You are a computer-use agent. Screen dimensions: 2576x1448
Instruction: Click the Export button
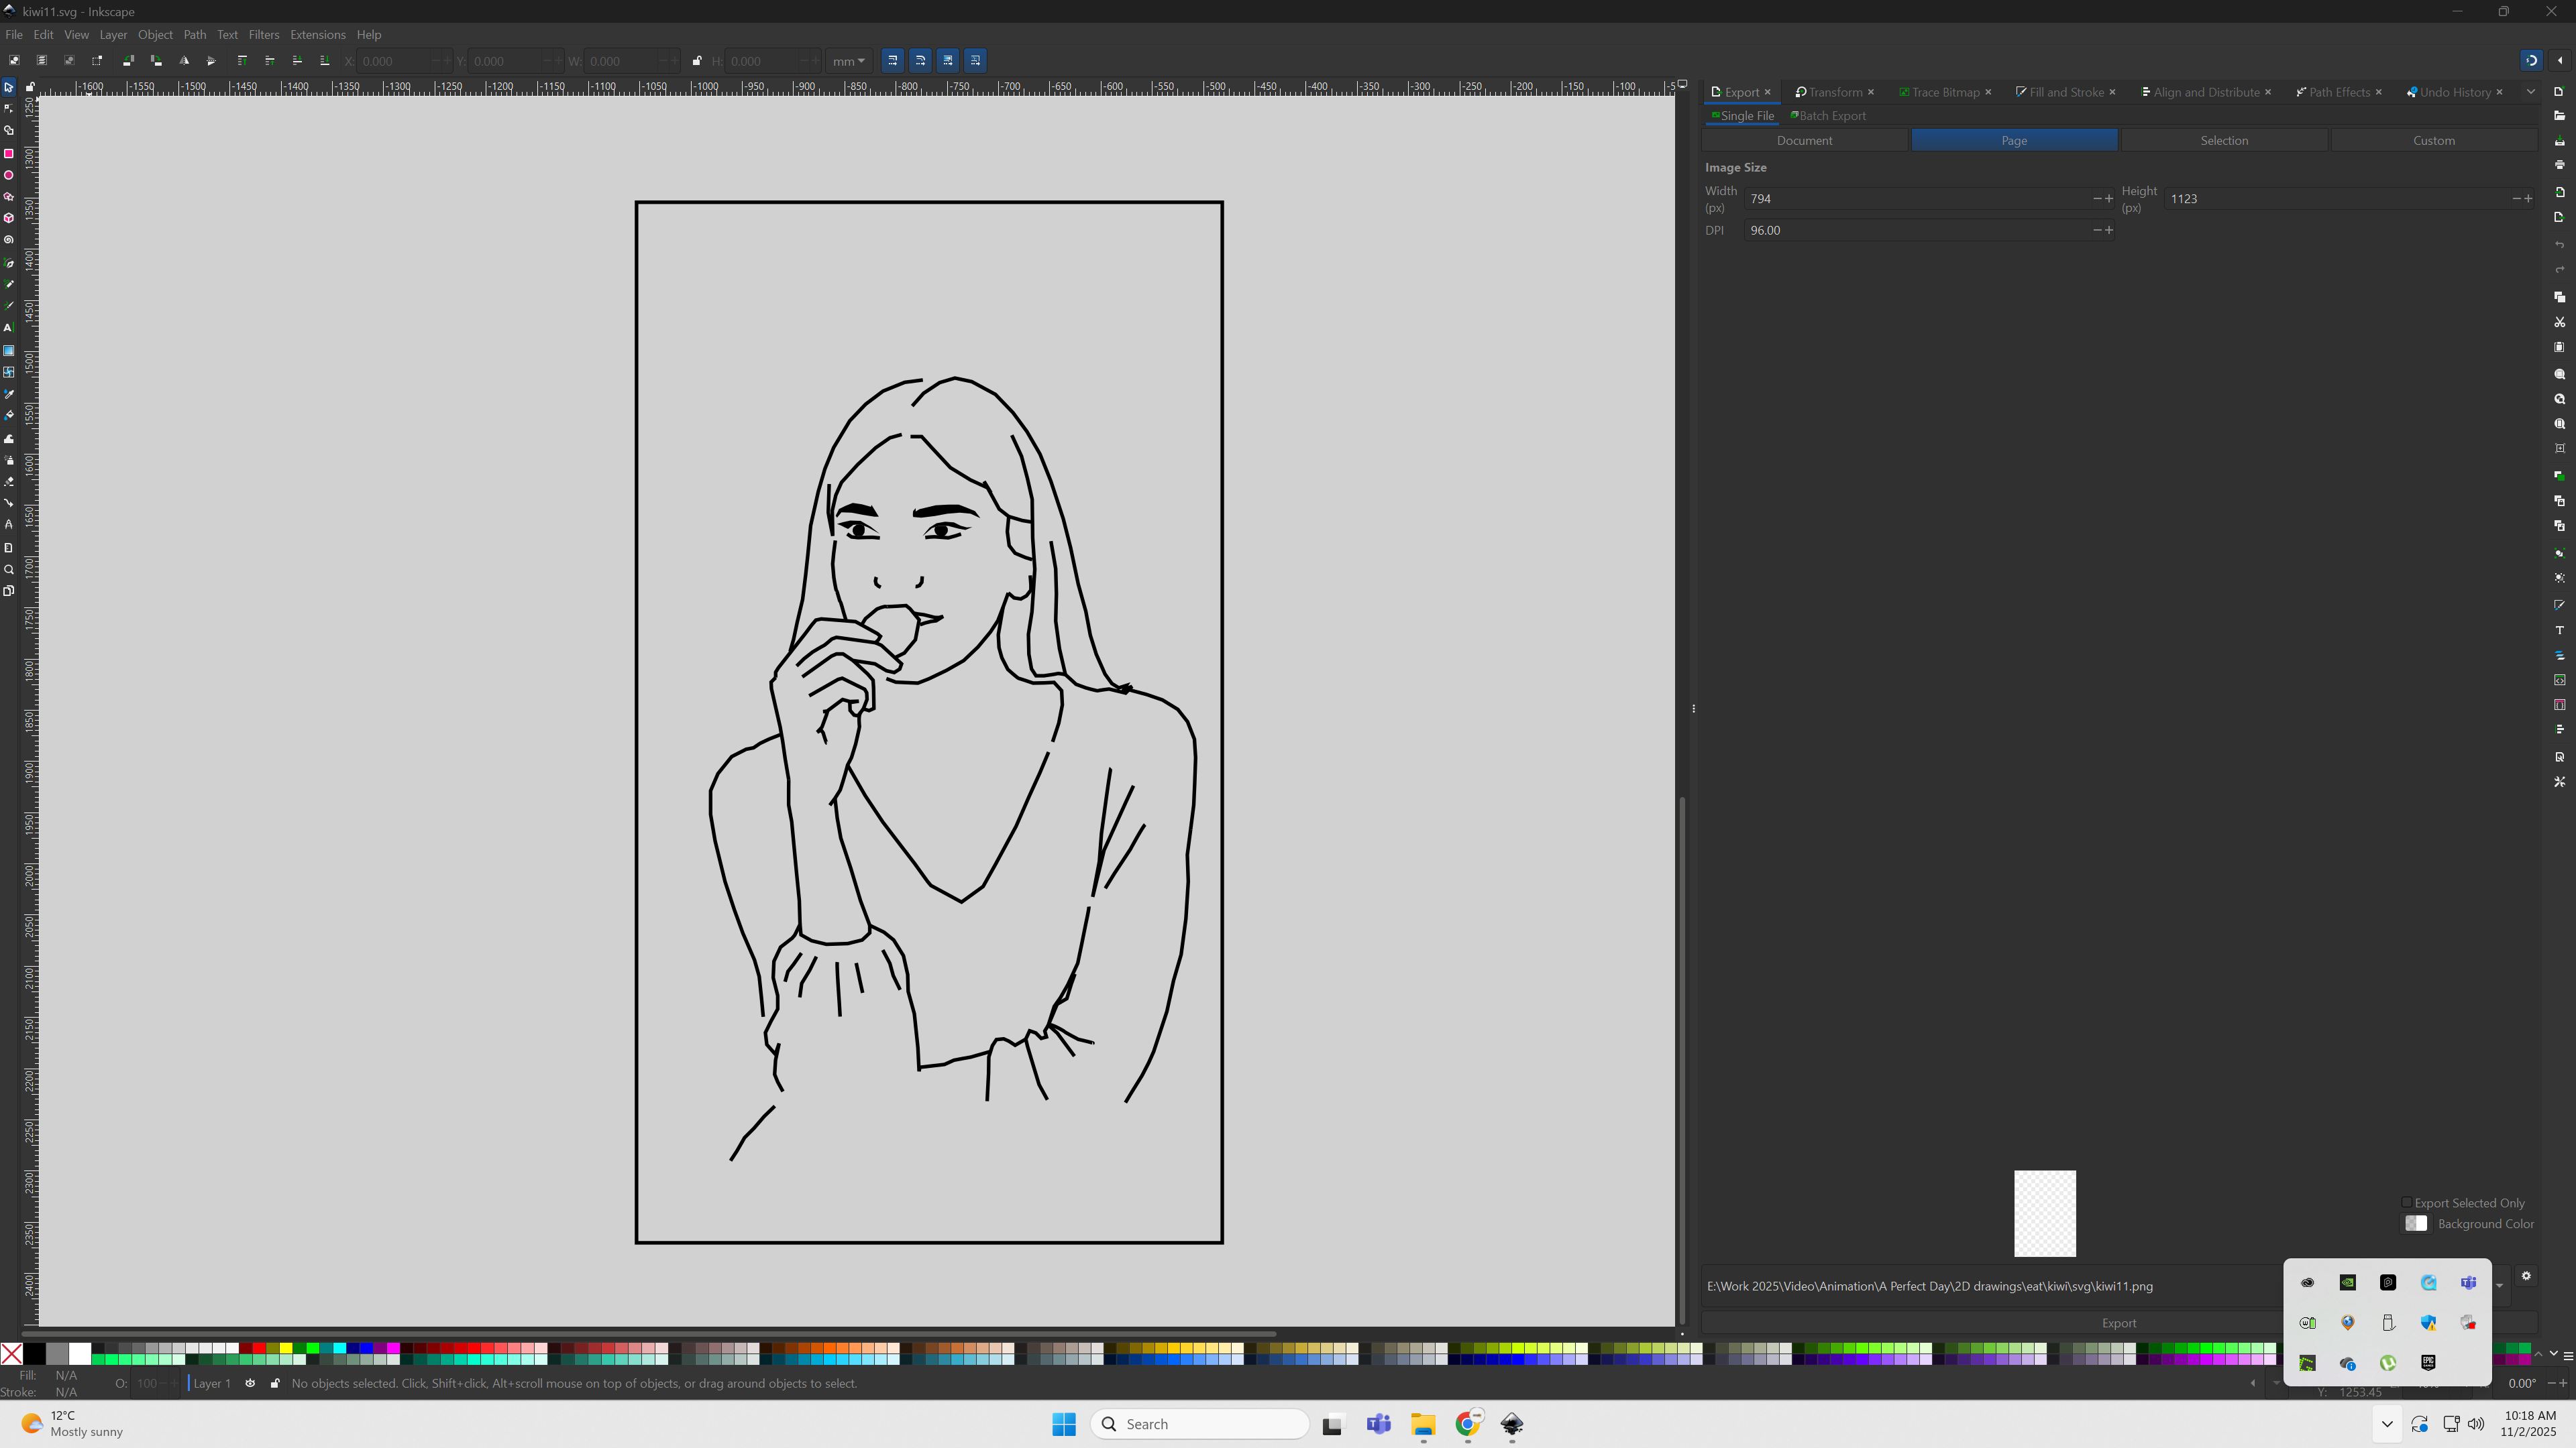coord(2118,1323)
